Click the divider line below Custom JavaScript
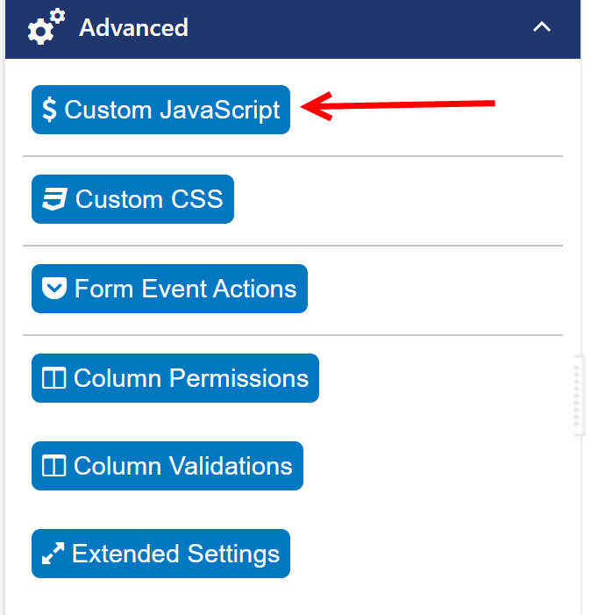The image size is (591, 615). click(x=292, y=156)
